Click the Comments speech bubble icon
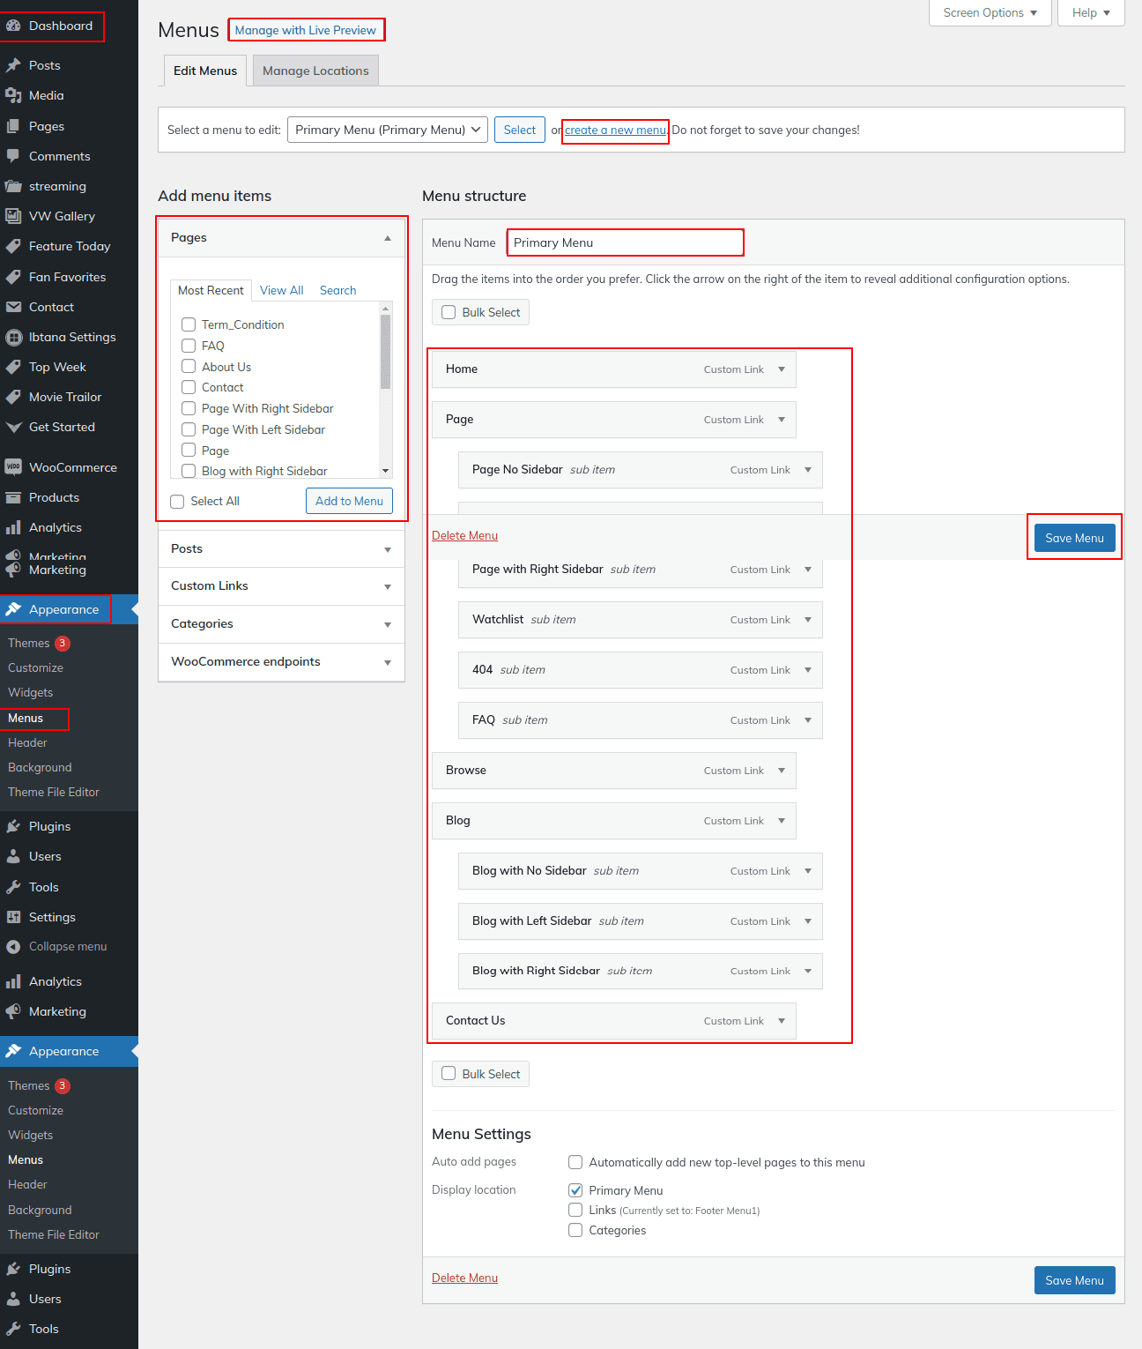 click(13, 156)
